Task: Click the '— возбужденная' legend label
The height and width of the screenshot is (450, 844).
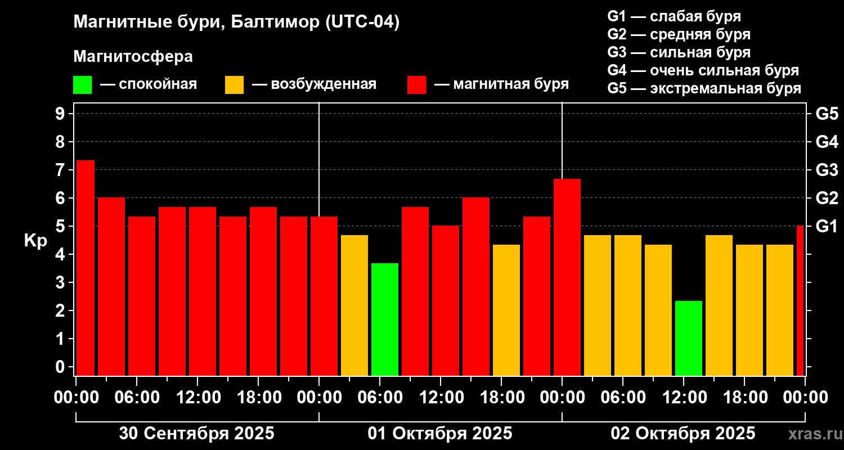Action: point(314,85)
